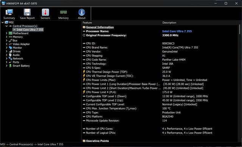Expand the Drives tree node
242x147 pixels.
[6, 51]
